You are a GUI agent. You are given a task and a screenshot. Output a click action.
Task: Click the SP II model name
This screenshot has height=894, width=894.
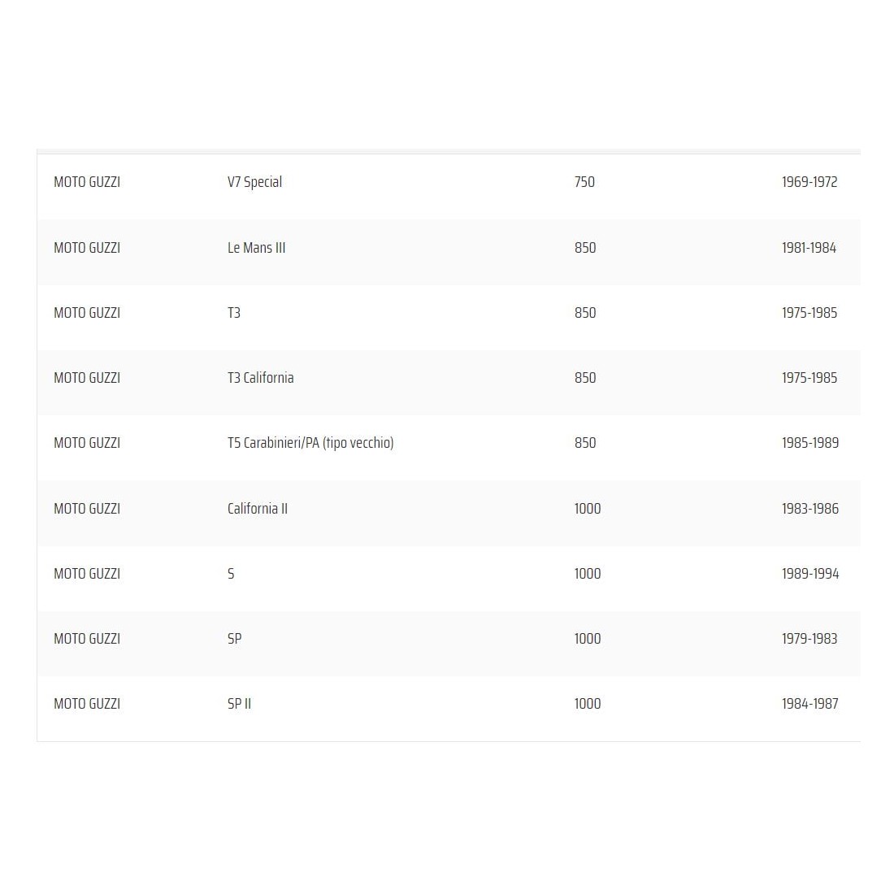[x=239, y=704]
